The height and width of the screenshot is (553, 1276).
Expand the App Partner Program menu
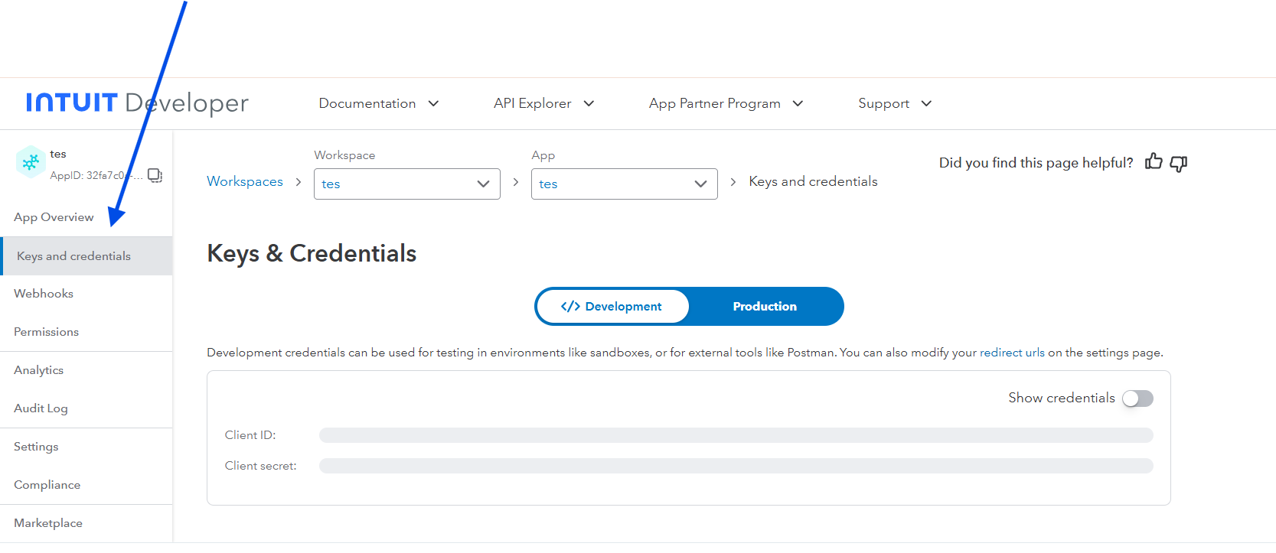725,103
